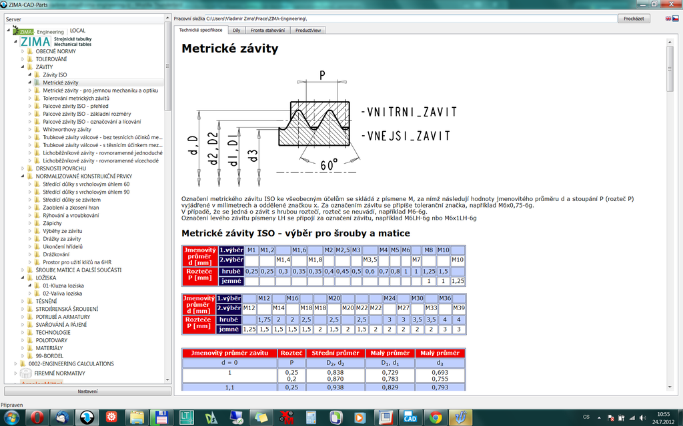Open the Windows Start menu

[x=12, y=417]
